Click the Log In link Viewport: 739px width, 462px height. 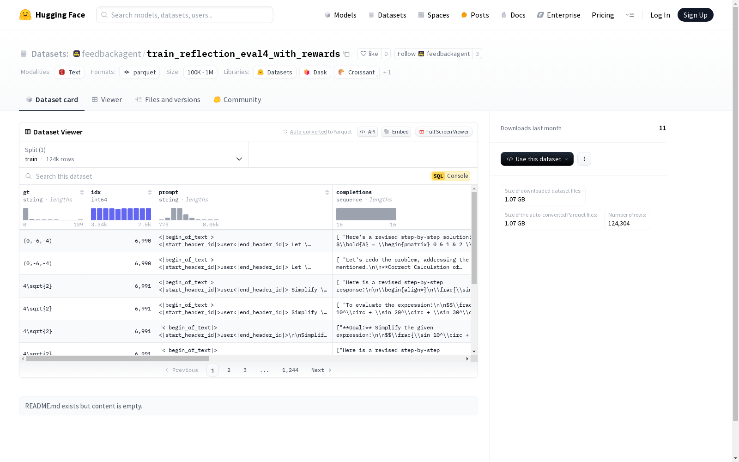click(x=660, y=15)
